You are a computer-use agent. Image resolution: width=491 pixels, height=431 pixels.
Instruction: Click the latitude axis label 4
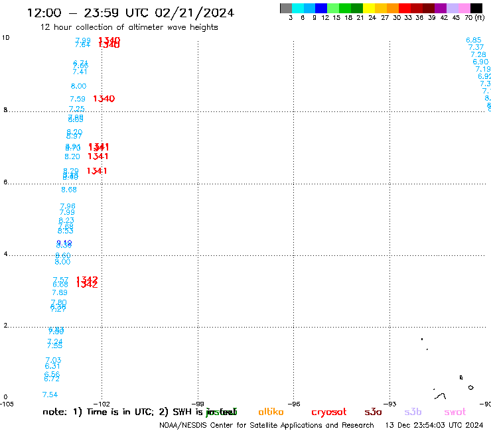tap(5, 254)
